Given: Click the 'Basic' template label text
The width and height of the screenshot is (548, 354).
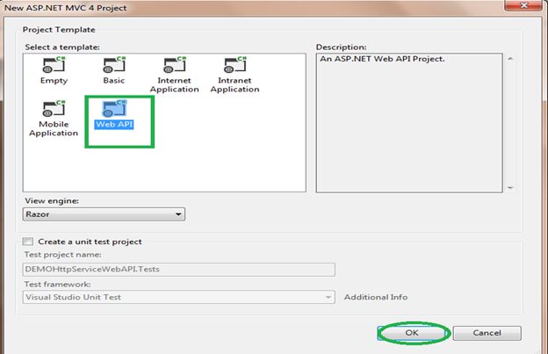Looking at the screenshot, I should point(114,81).
